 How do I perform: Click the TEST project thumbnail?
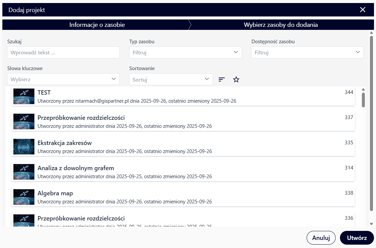point(24,96)
